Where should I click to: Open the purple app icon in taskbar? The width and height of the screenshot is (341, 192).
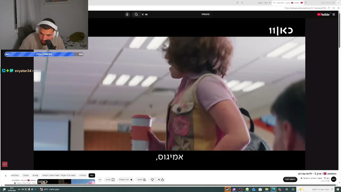click(x=234, y=189)
